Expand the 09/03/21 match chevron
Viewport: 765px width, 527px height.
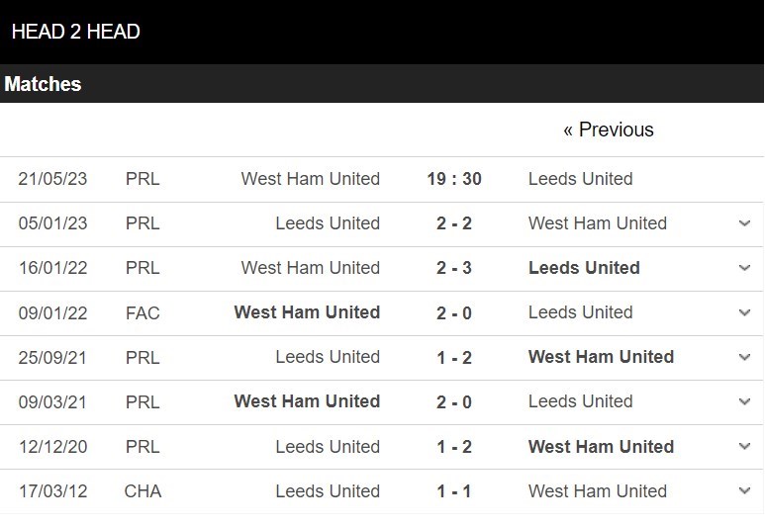pyautogui.click(x=744, y=401)
